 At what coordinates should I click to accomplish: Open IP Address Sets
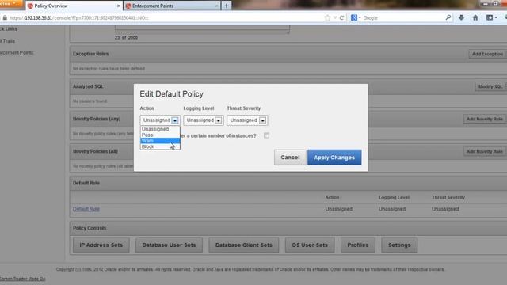[x=101, y=245]
